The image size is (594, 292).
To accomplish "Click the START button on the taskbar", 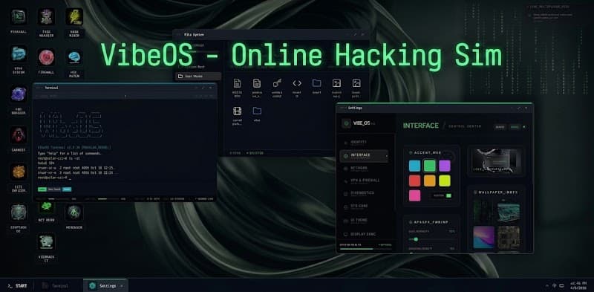I will (16, 285).
